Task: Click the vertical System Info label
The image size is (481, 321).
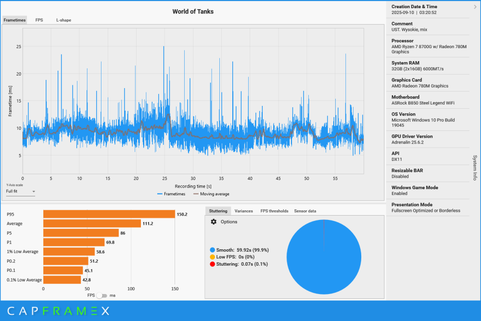Action: pos(475,167)
